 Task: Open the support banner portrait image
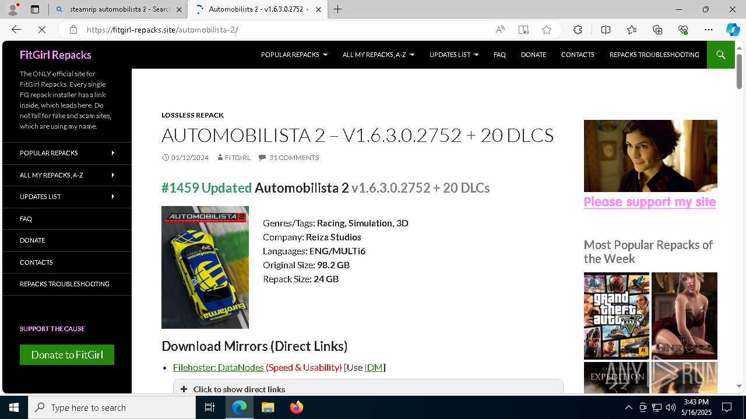click(x=650, y=156)
